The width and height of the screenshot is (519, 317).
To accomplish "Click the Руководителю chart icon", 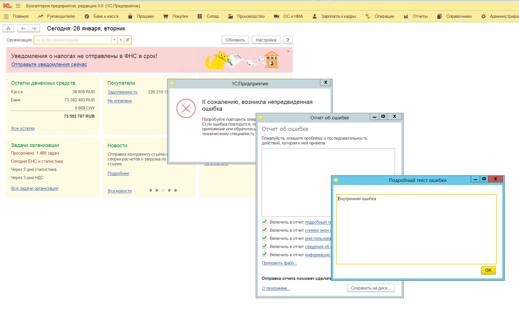I will coord(40,16).
